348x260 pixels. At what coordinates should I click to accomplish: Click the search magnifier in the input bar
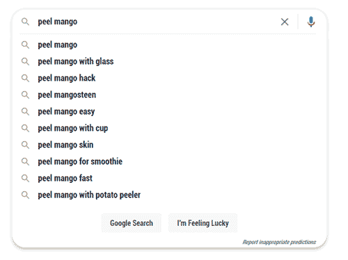coord(25,22)
